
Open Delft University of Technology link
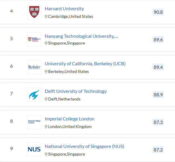click(x=76, y=91)
